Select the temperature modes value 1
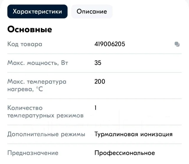Image resolution: width=189 pixels, height=164 pixels. click(x=95, y=108)
